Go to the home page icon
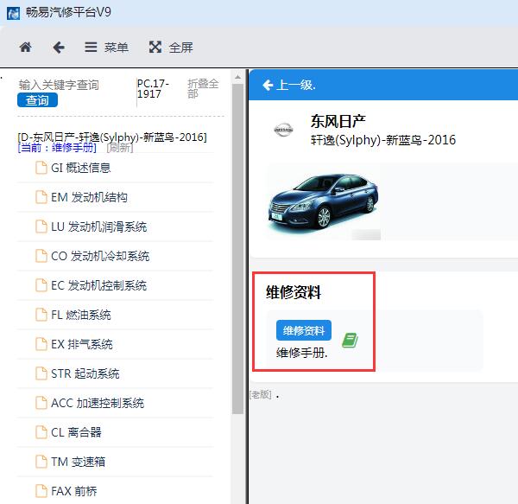Viewport: 518px width, 504px height. click(25, 48)
